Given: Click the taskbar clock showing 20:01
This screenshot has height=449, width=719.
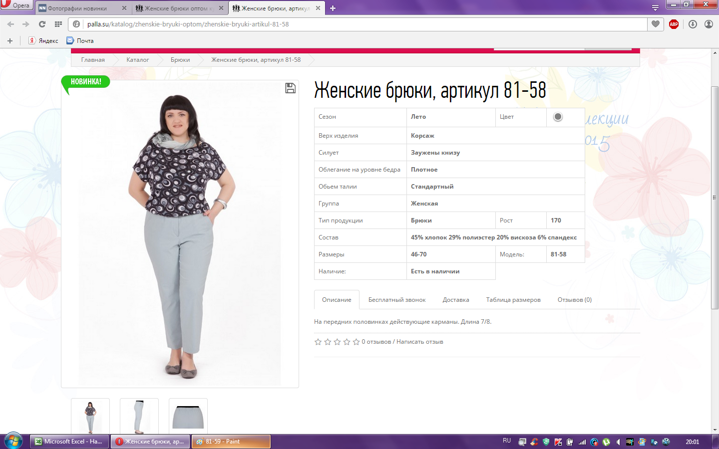Looking at the screenshot, I should (x=692, y=442).
